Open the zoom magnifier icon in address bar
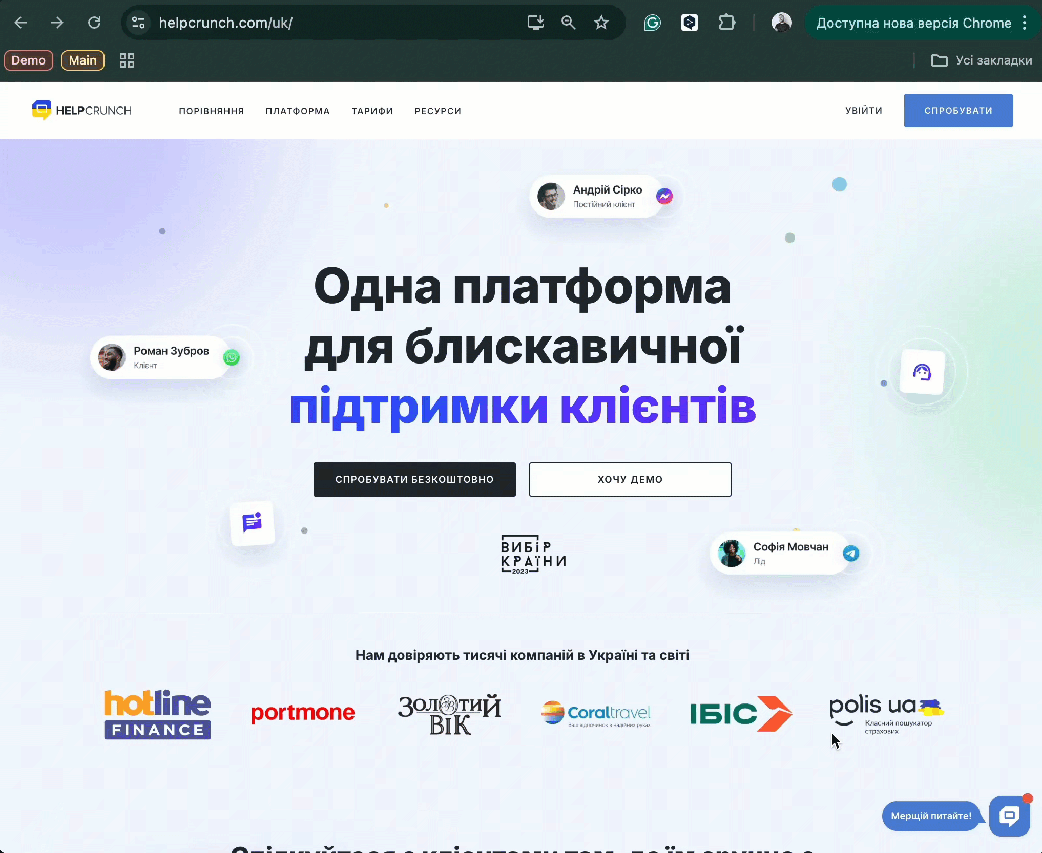This screenshot has height=853, width=1042. 568,23
